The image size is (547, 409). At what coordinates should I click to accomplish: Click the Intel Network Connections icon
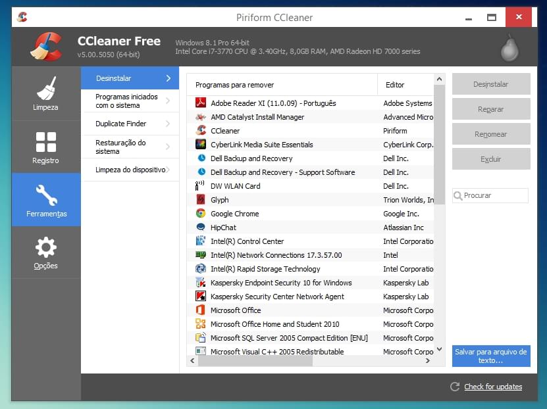click(x=201, y=254)
